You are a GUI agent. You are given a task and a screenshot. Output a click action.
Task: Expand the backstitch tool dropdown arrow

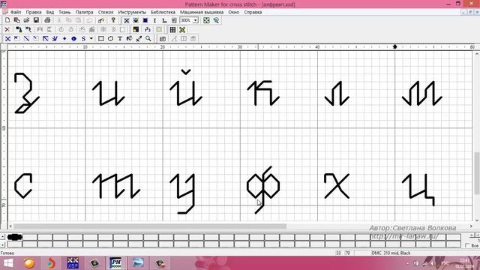91,39
